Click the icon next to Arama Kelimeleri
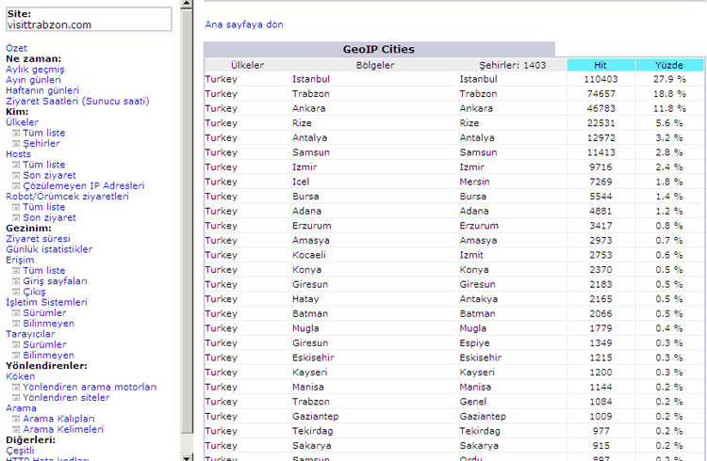Screen dimensions: 707x461 [x=16, y=429]
